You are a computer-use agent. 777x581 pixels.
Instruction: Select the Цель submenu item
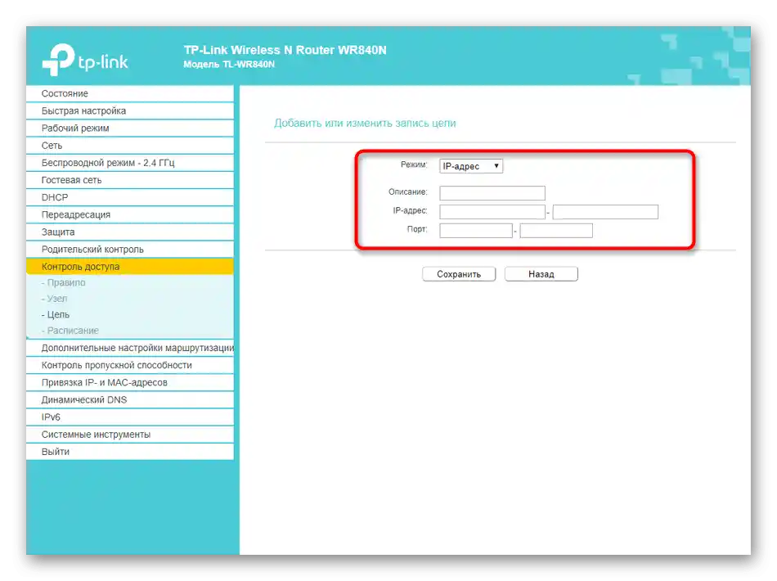pos(56,315)
